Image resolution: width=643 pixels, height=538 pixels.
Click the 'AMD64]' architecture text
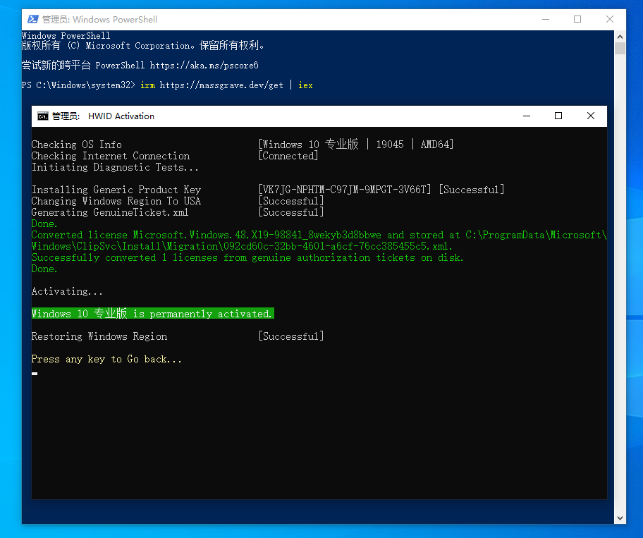pos(437,145)
